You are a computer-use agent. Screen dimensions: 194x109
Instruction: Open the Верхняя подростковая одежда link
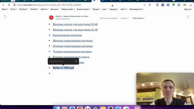pyautogui.click(x=71, y=57)
